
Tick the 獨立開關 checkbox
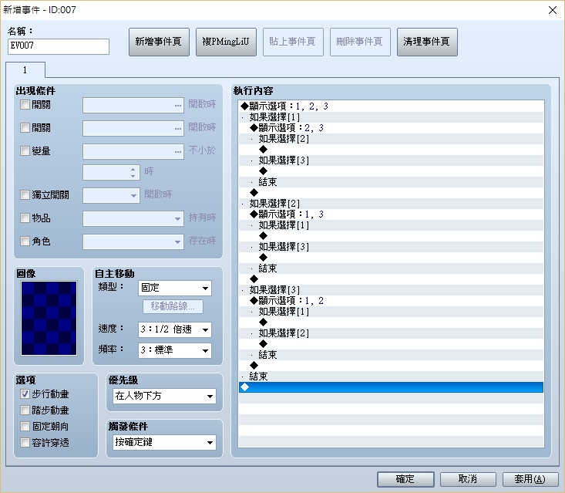point(25,195)
